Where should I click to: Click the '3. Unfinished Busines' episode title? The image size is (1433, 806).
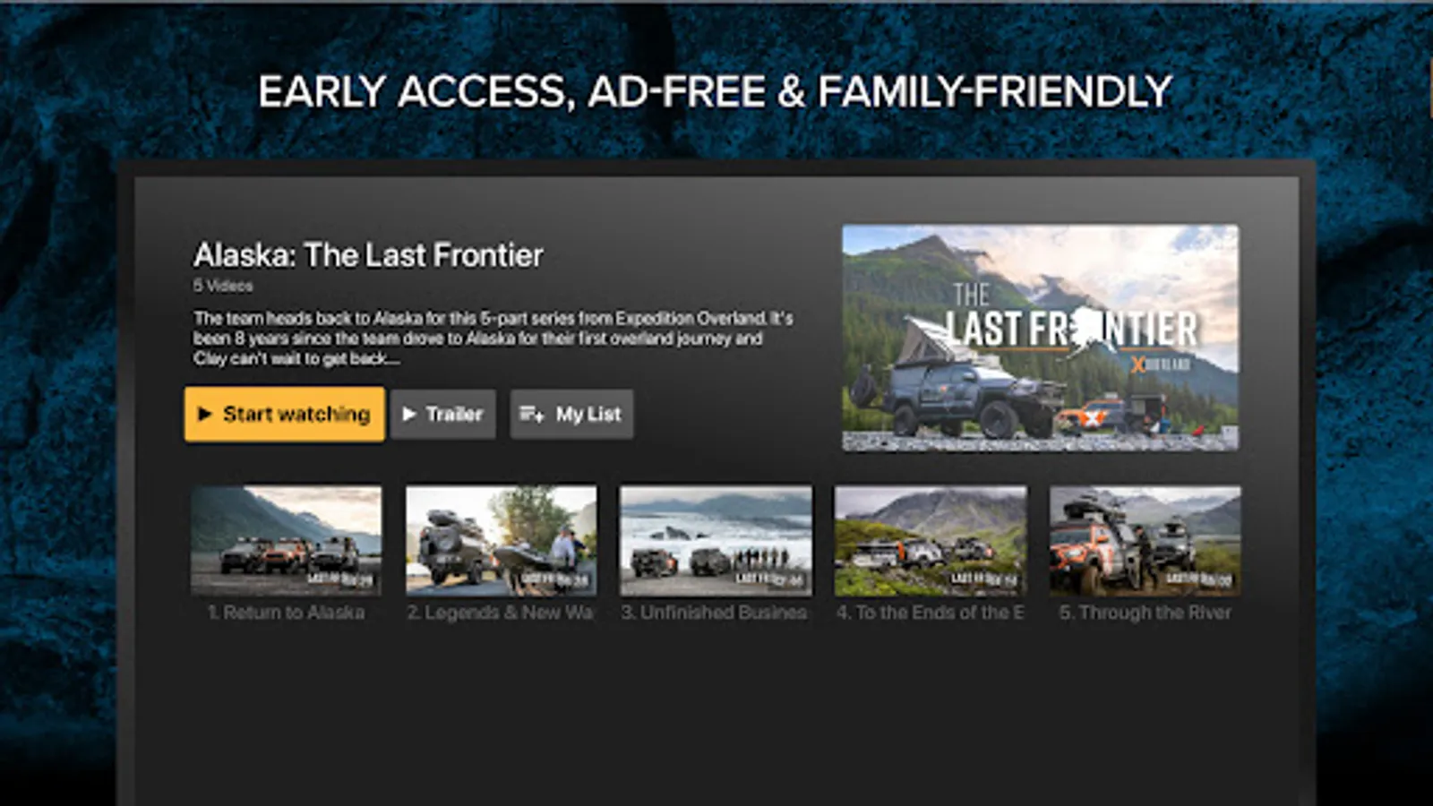click(715, 613)
